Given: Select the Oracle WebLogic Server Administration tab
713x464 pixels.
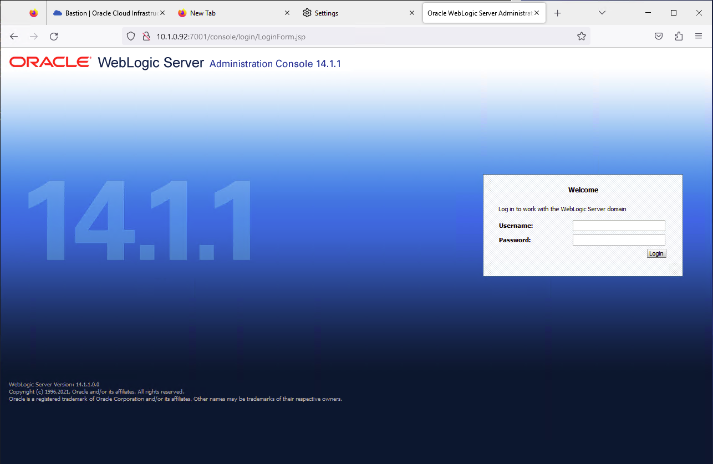Looking at the screenshot, I should point(484,13).
